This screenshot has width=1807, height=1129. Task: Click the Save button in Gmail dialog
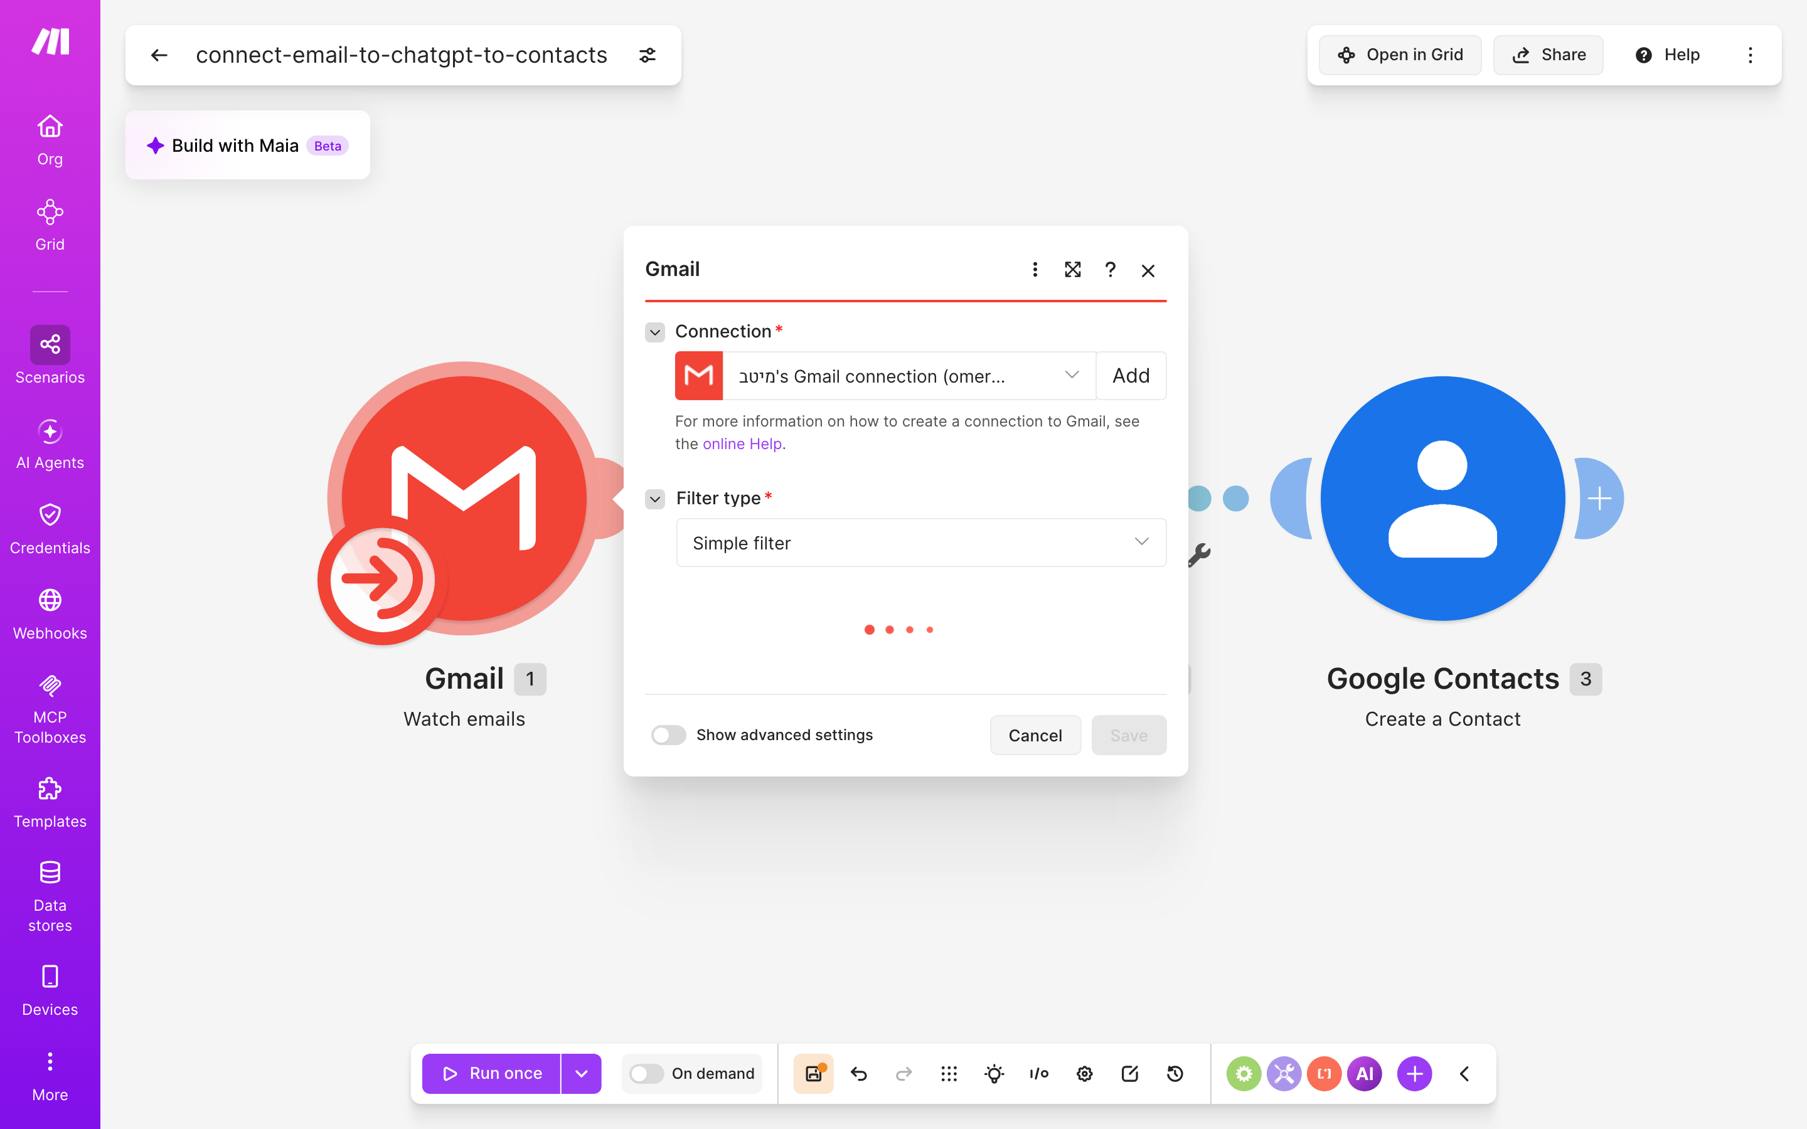(x=1129, y=736)
